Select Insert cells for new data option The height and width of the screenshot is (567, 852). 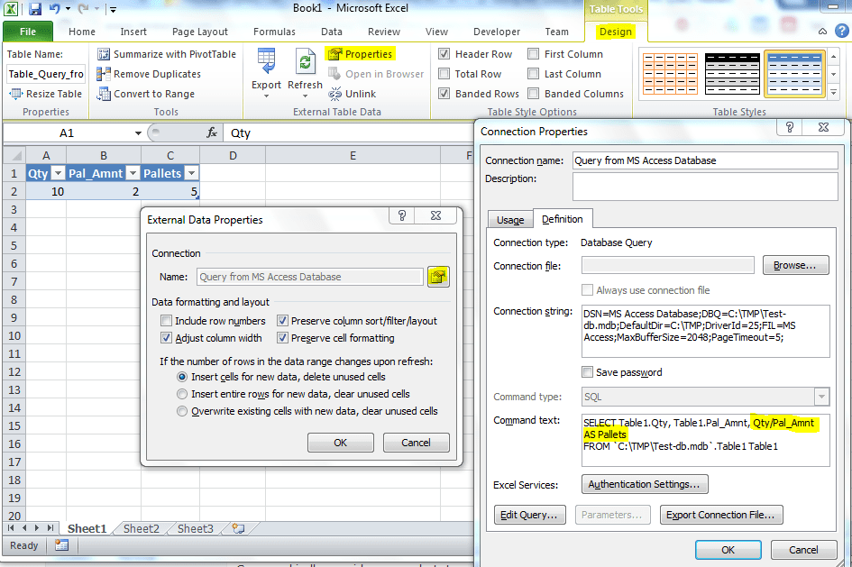click(x=182, y=377)
